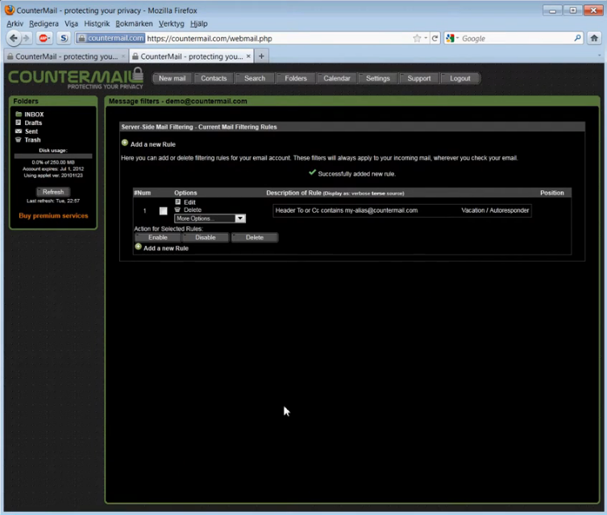
Task: Click the Drafts folder icon
Action: [x=19, y=123]
